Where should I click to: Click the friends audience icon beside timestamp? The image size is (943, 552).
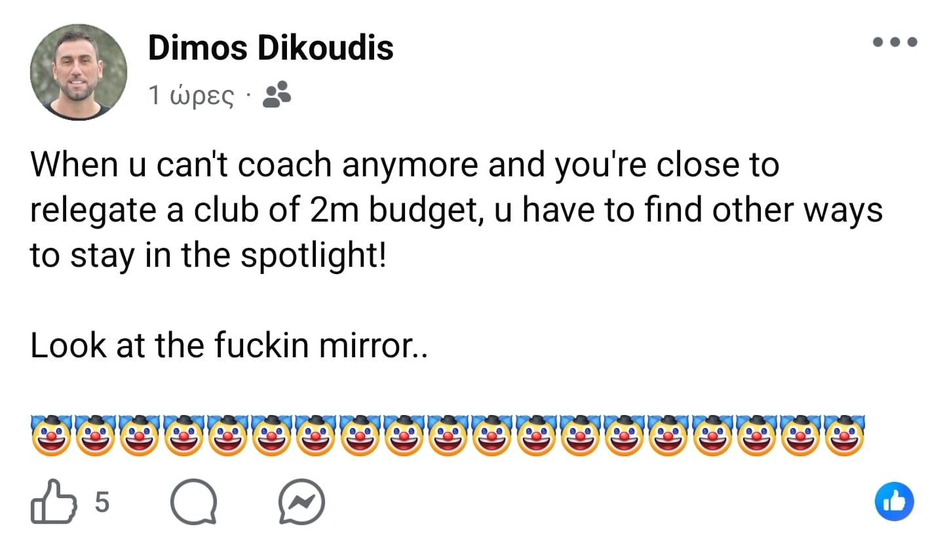coord(277,96)
